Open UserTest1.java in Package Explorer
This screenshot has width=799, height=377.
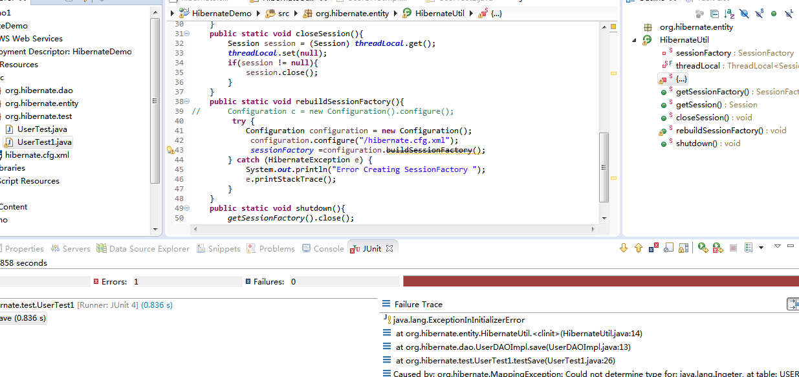point(44,142)
